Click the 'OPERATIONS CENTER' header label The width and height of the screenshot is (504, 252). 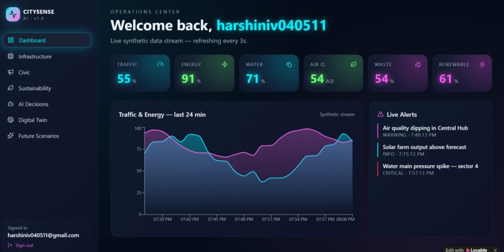tap(145, 12)
